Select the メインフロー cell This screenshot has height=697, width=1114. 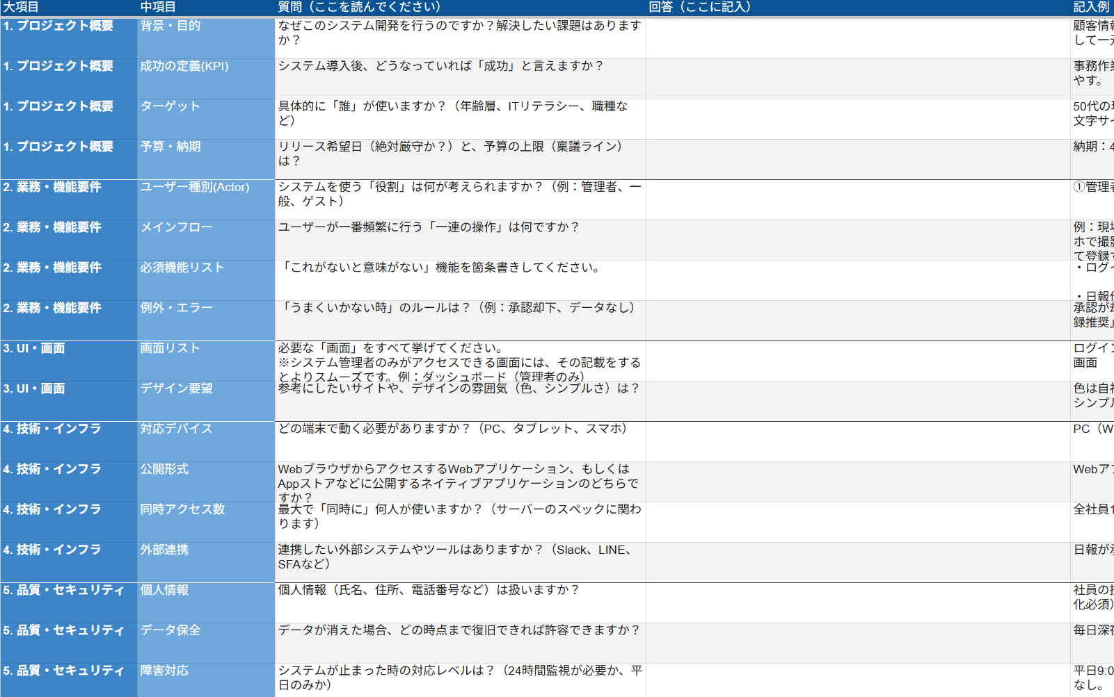[205, 240]
